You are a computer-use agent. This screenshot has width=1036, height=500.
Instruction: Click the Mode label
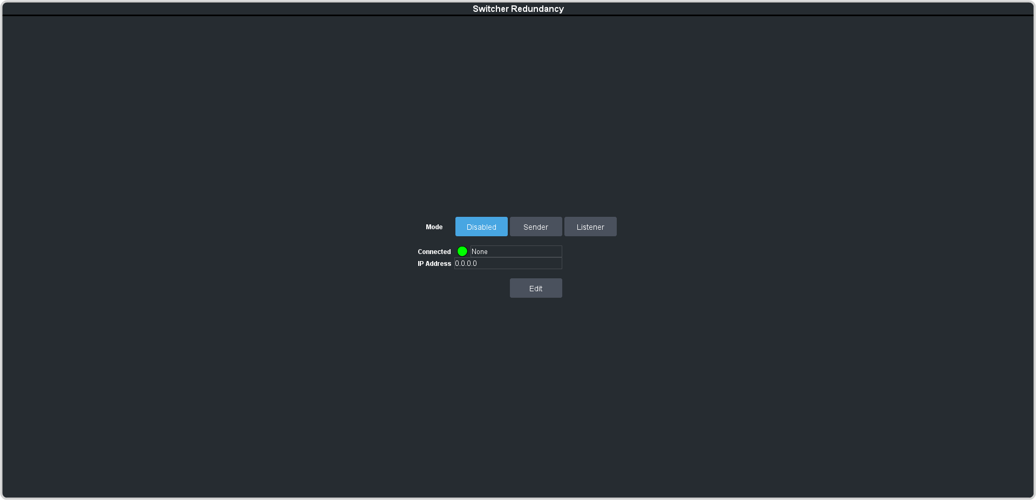pos(434,227)
